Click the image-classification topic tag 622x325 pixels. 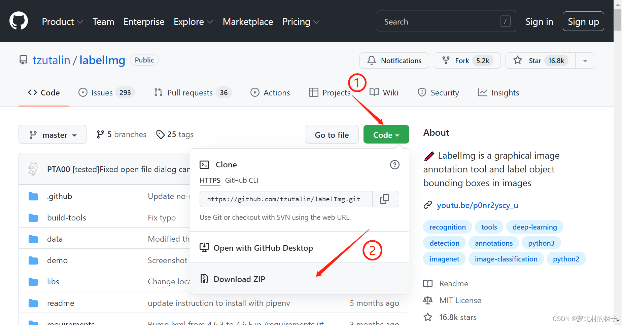pyautogui.click(x=506, y=259)
